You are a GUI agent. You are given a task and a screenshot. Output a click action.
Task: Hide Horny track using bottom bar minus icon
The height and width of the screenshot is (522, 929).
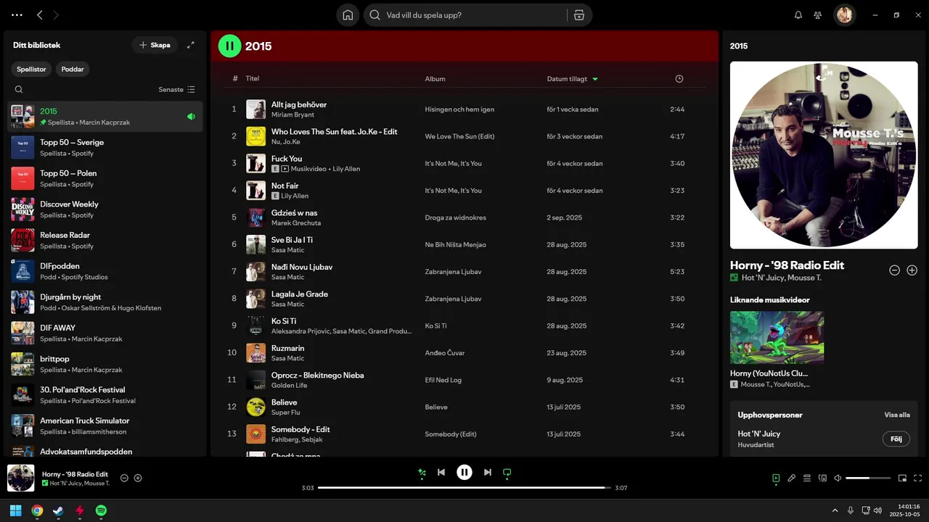124,478
